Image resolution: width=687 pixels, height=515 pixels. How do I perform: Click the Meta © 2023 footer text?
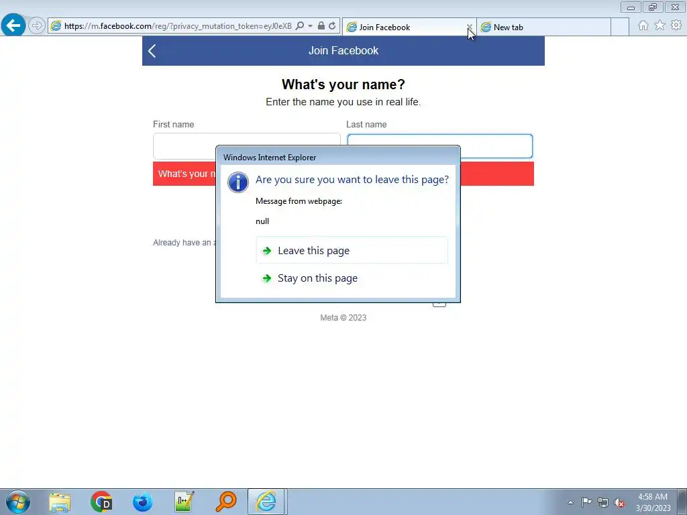[x=343, y=317]
